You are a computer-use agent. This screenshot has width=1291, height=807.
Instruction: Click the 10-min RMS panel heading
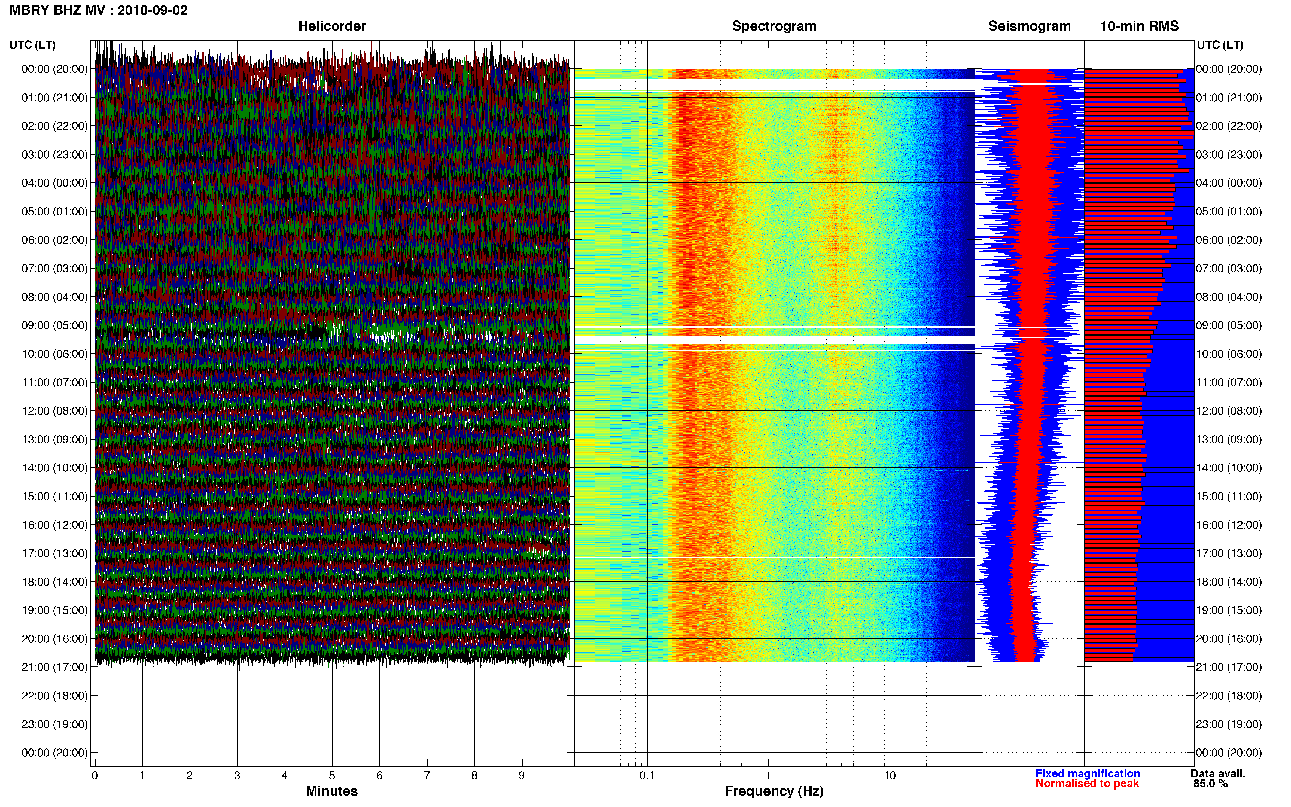pos(1140,26)
